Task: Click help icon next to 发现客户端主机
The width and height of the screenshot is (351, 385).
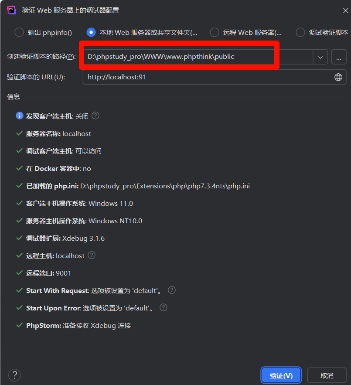Action: 95,116
